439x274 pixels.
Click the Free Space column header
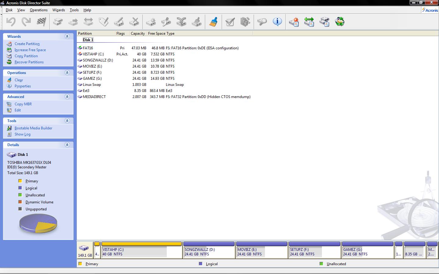tap(156, 33)
